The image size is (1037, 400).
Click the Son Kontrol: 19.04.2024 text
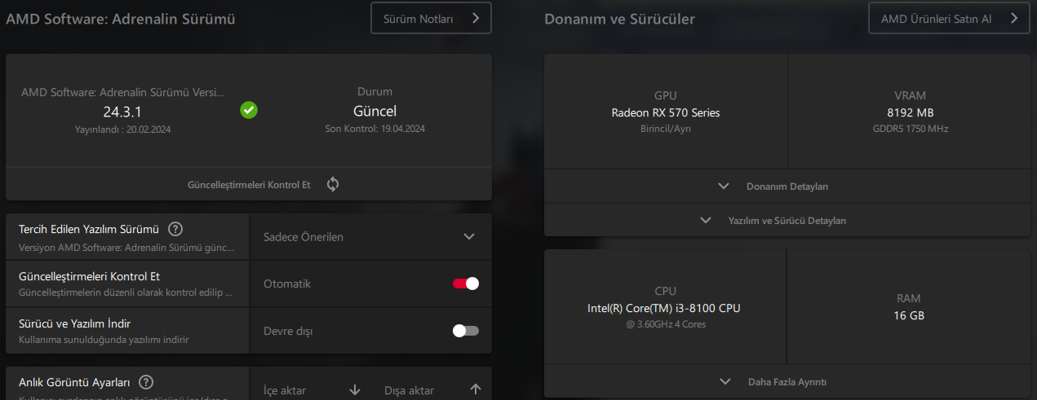click(x=374, y=129)
